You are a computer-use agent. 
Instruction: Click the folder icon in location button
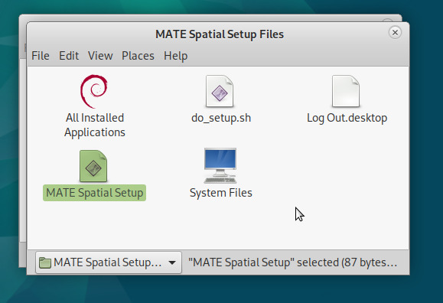coord(44,262)
